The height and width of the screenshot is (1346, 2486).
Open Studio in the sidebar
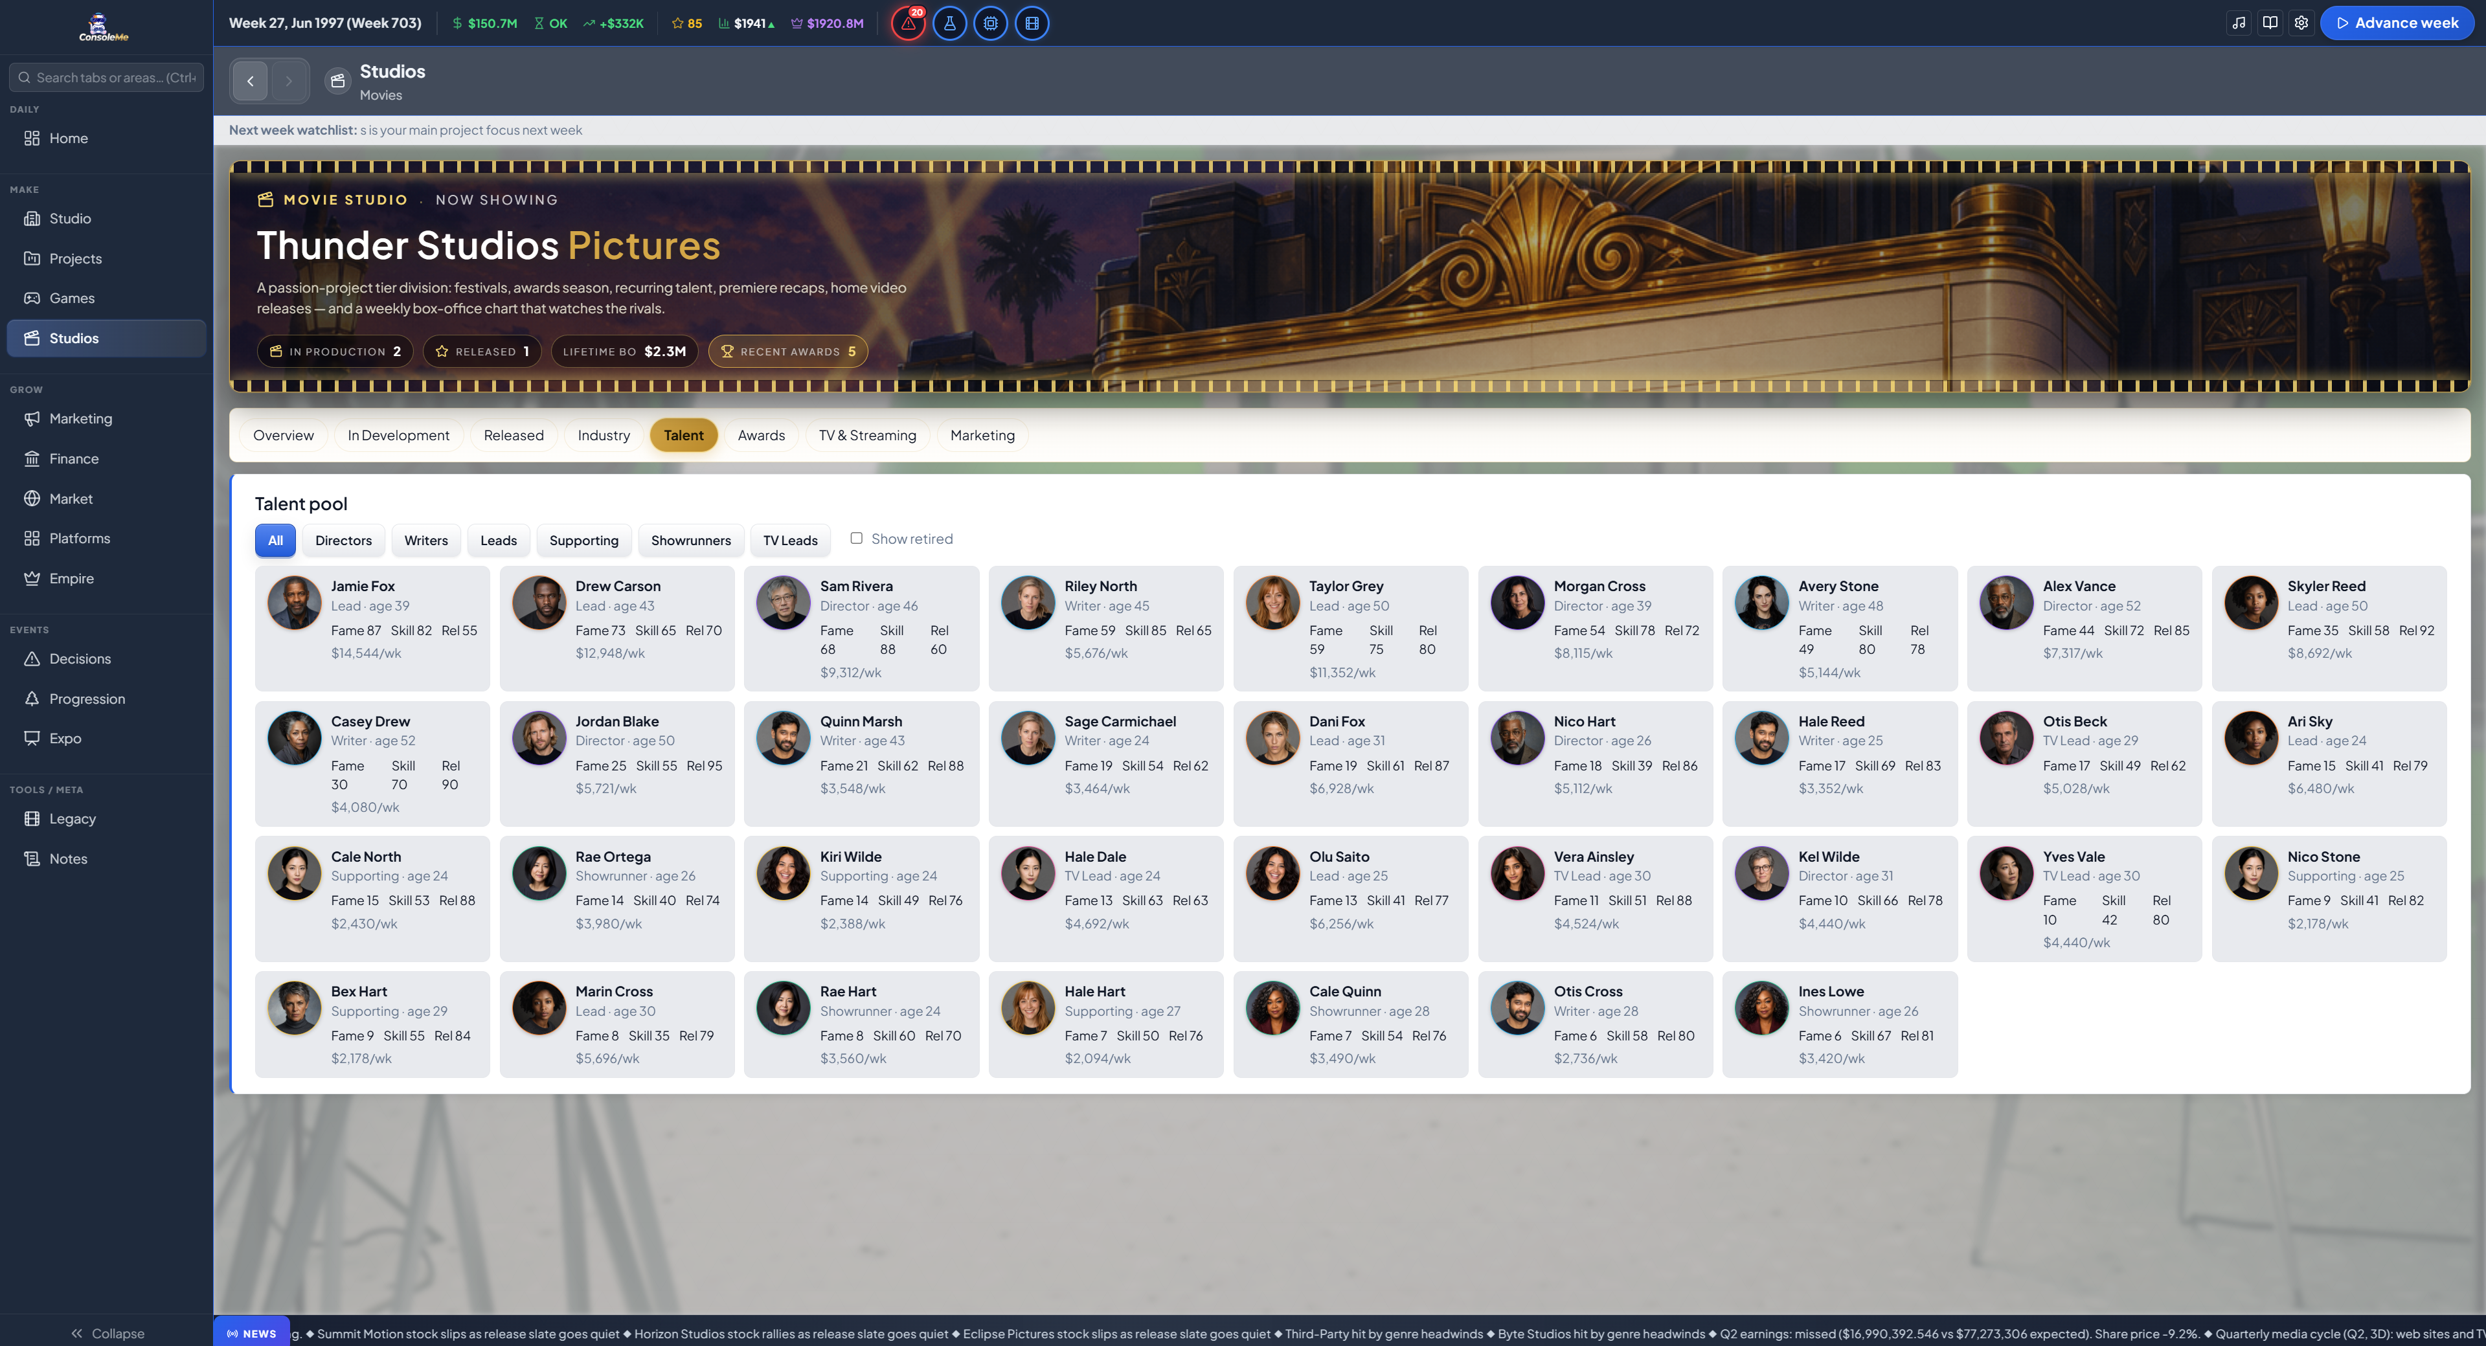click(106, 218)
